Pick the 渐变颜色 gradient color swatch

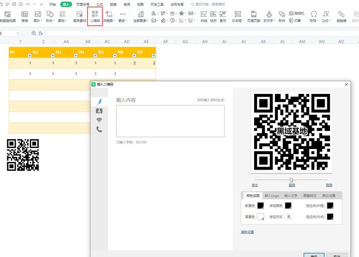tap(288, 206)
